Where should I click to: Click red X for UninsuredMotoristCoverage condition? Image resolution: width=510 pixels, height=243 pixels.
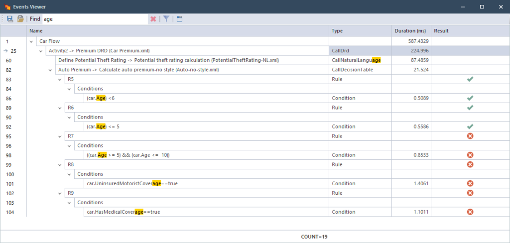point(470,183)
